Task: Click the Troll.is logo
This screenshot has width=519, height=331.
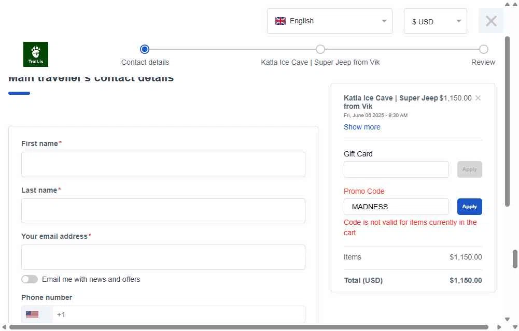Action: (x=36, y=54)
